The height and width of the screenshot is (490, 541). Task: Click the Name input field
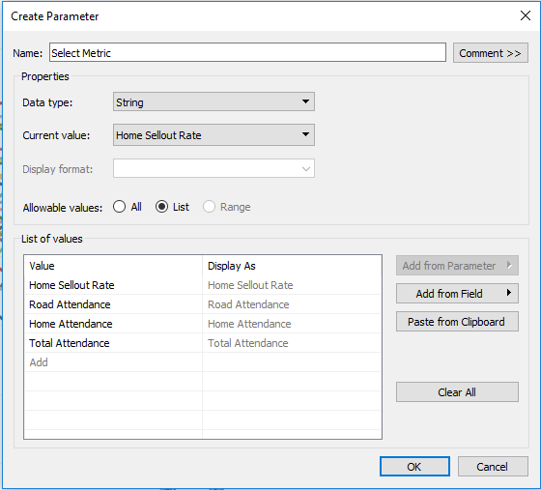tap(247, 52)
